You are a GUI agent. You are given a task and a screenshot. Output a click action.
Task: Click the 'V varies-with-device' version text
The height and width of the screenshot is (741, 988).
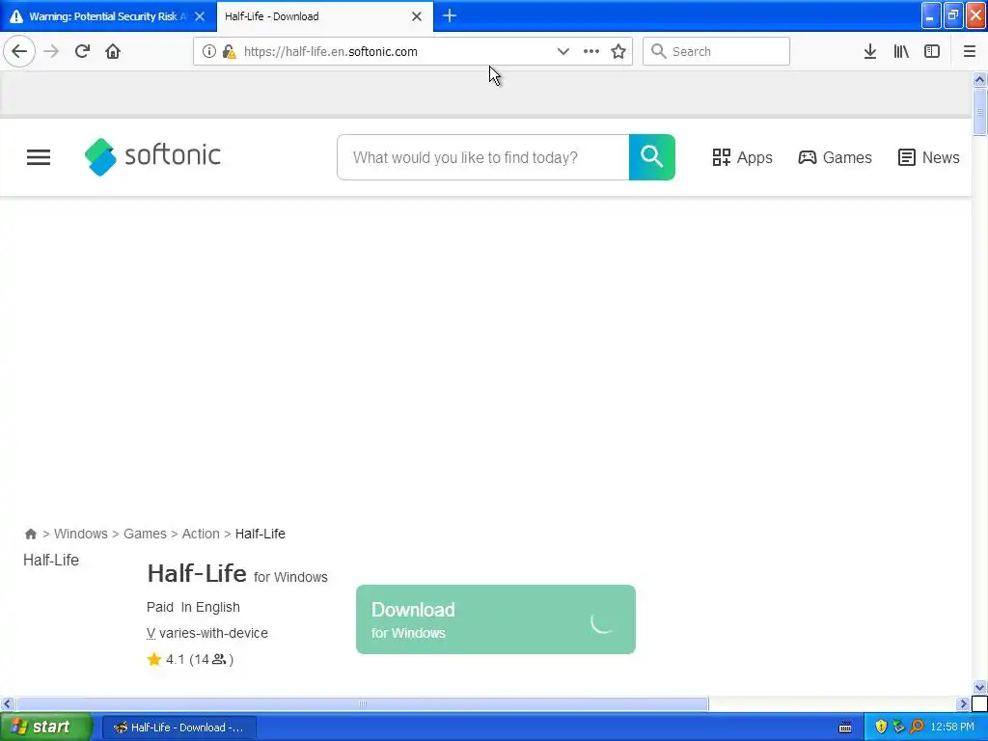coord(207,633)
